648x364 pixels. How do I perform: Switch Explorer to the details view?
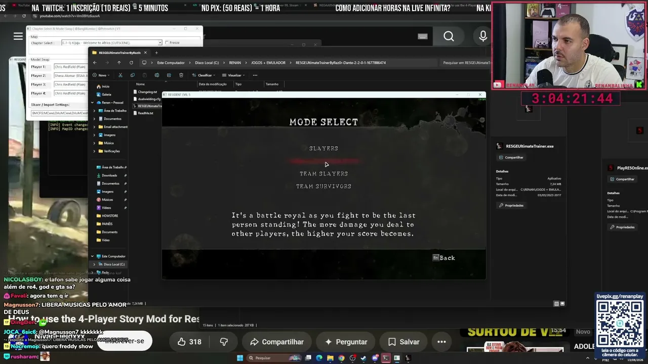556,304
